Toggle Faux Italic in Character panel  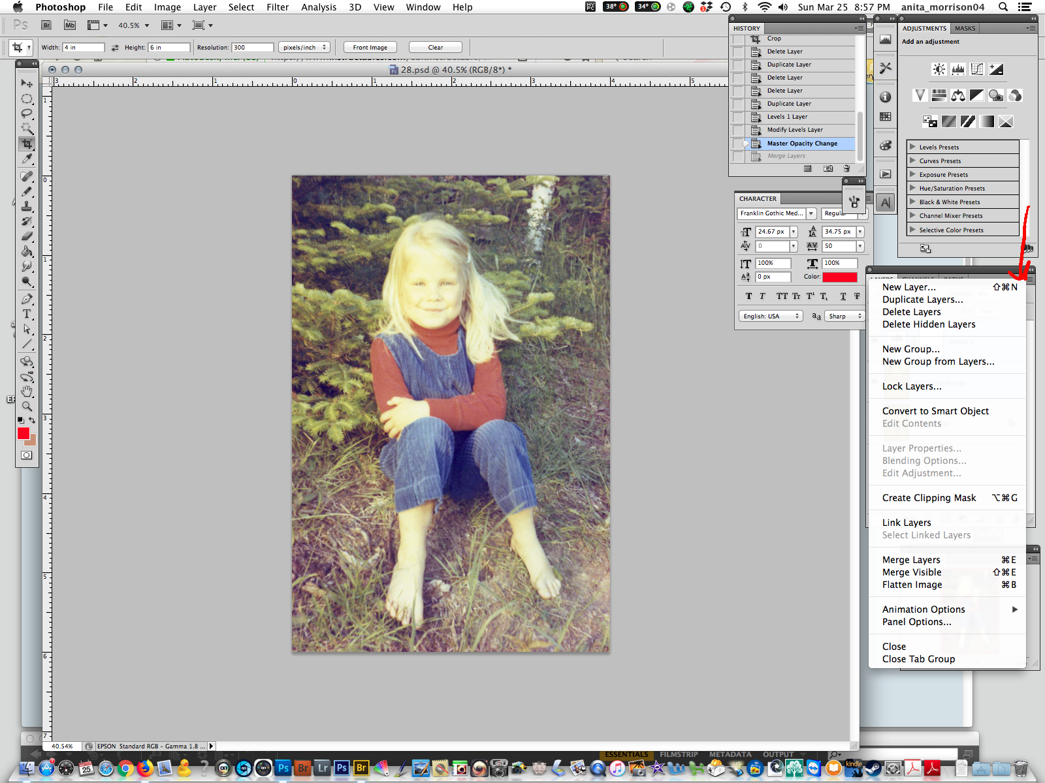[762, 296]
